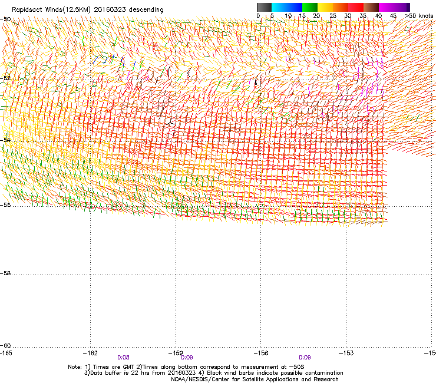Click the '>50 knots' legend label
This screenshot has height=383, width=436.
pos(419,16)
